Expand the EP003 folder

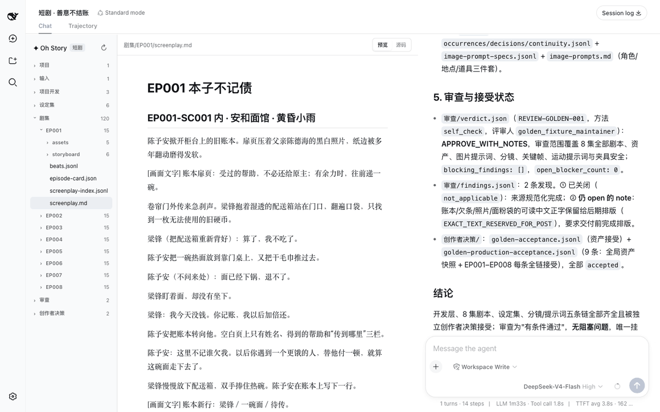[71, 227]
